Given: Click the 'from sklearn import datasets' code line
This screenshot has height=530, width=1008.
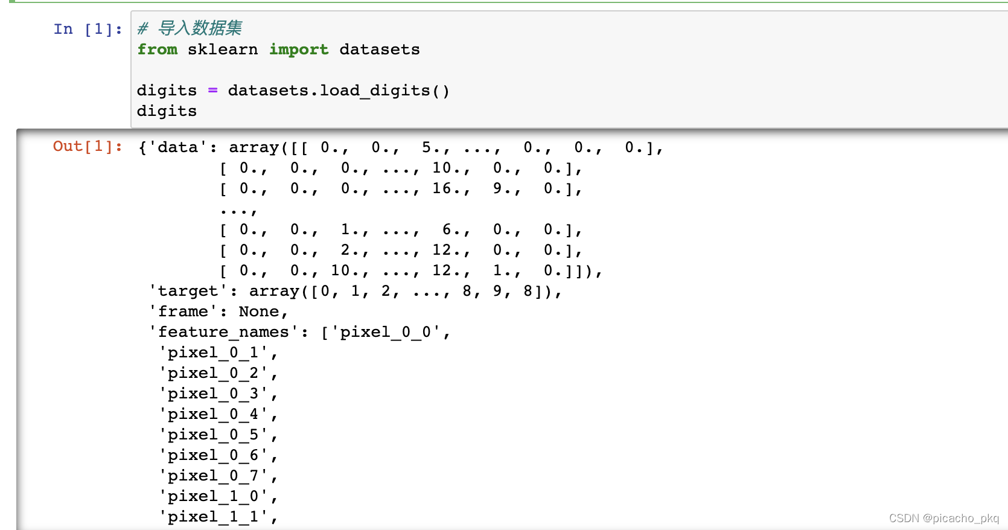Looking at the screenshot, I should [278, 49].
